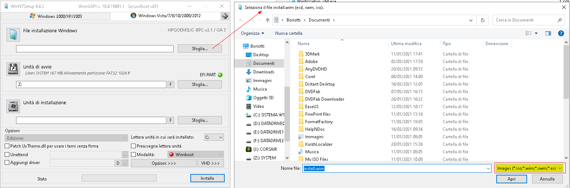Screen dimensions: 570x188
Task: Open address bar history dropdown
Action: point(471,20)
